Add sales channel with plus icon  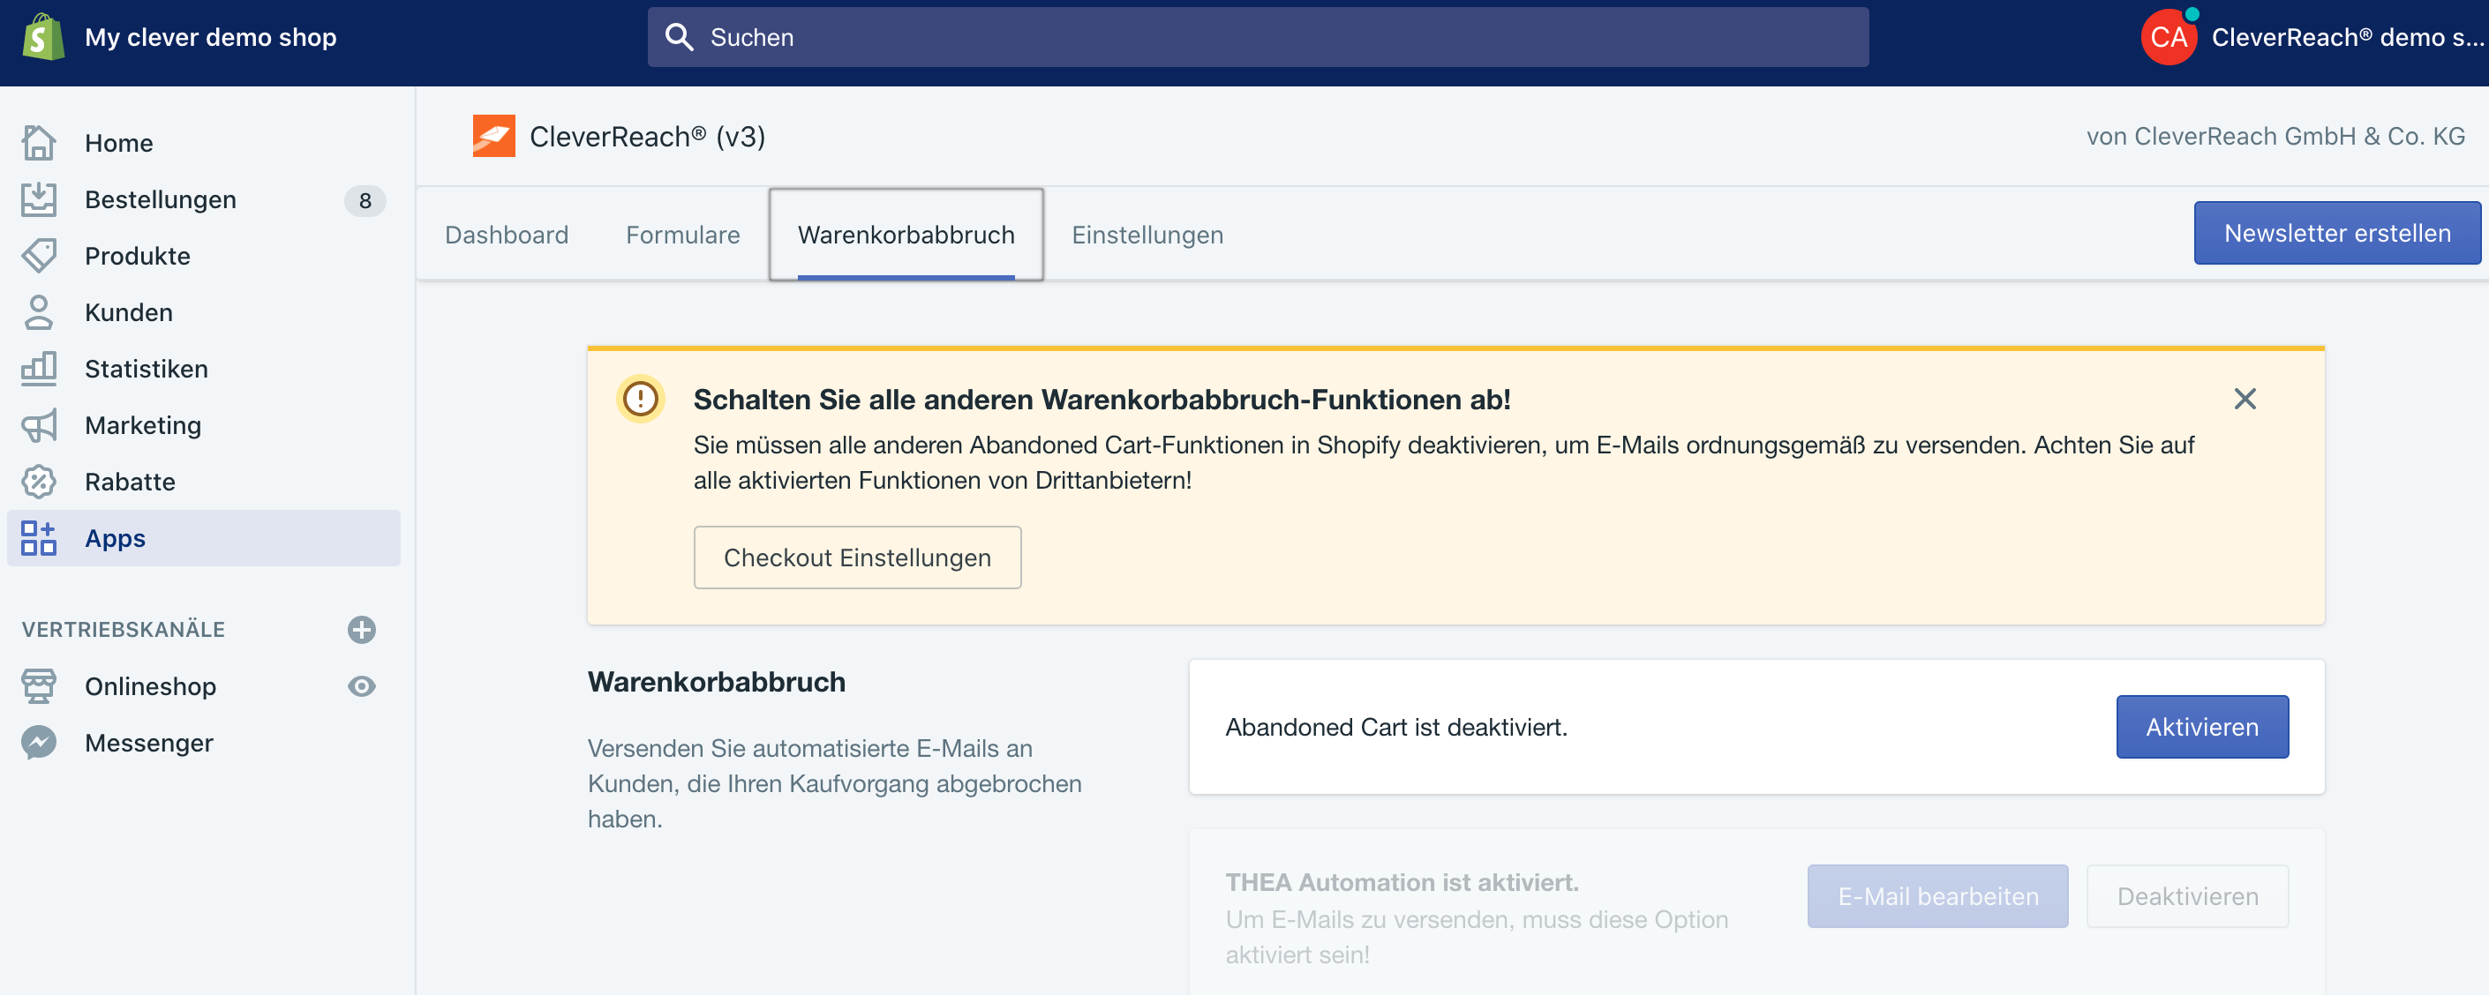click(x=361, y=630)
